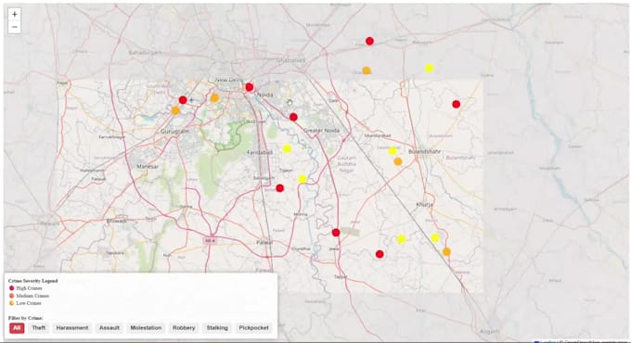This screenshot has width=631, height=343.
Task: Click the 'Crime Severity Legend' heading
Action: click(33, 281)
